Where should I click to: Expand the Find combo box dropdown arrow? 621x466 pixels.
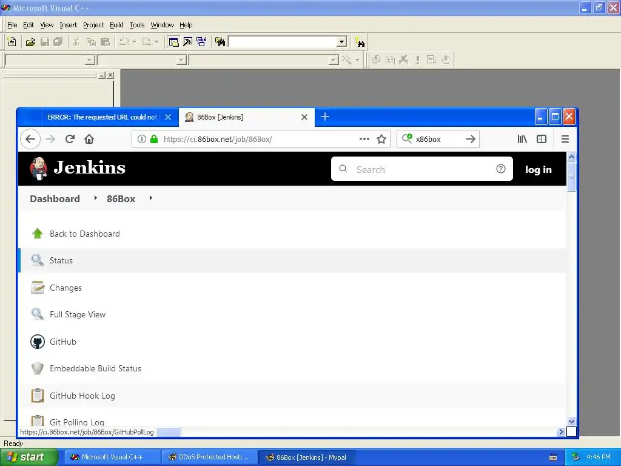click(x=342, y=42)
